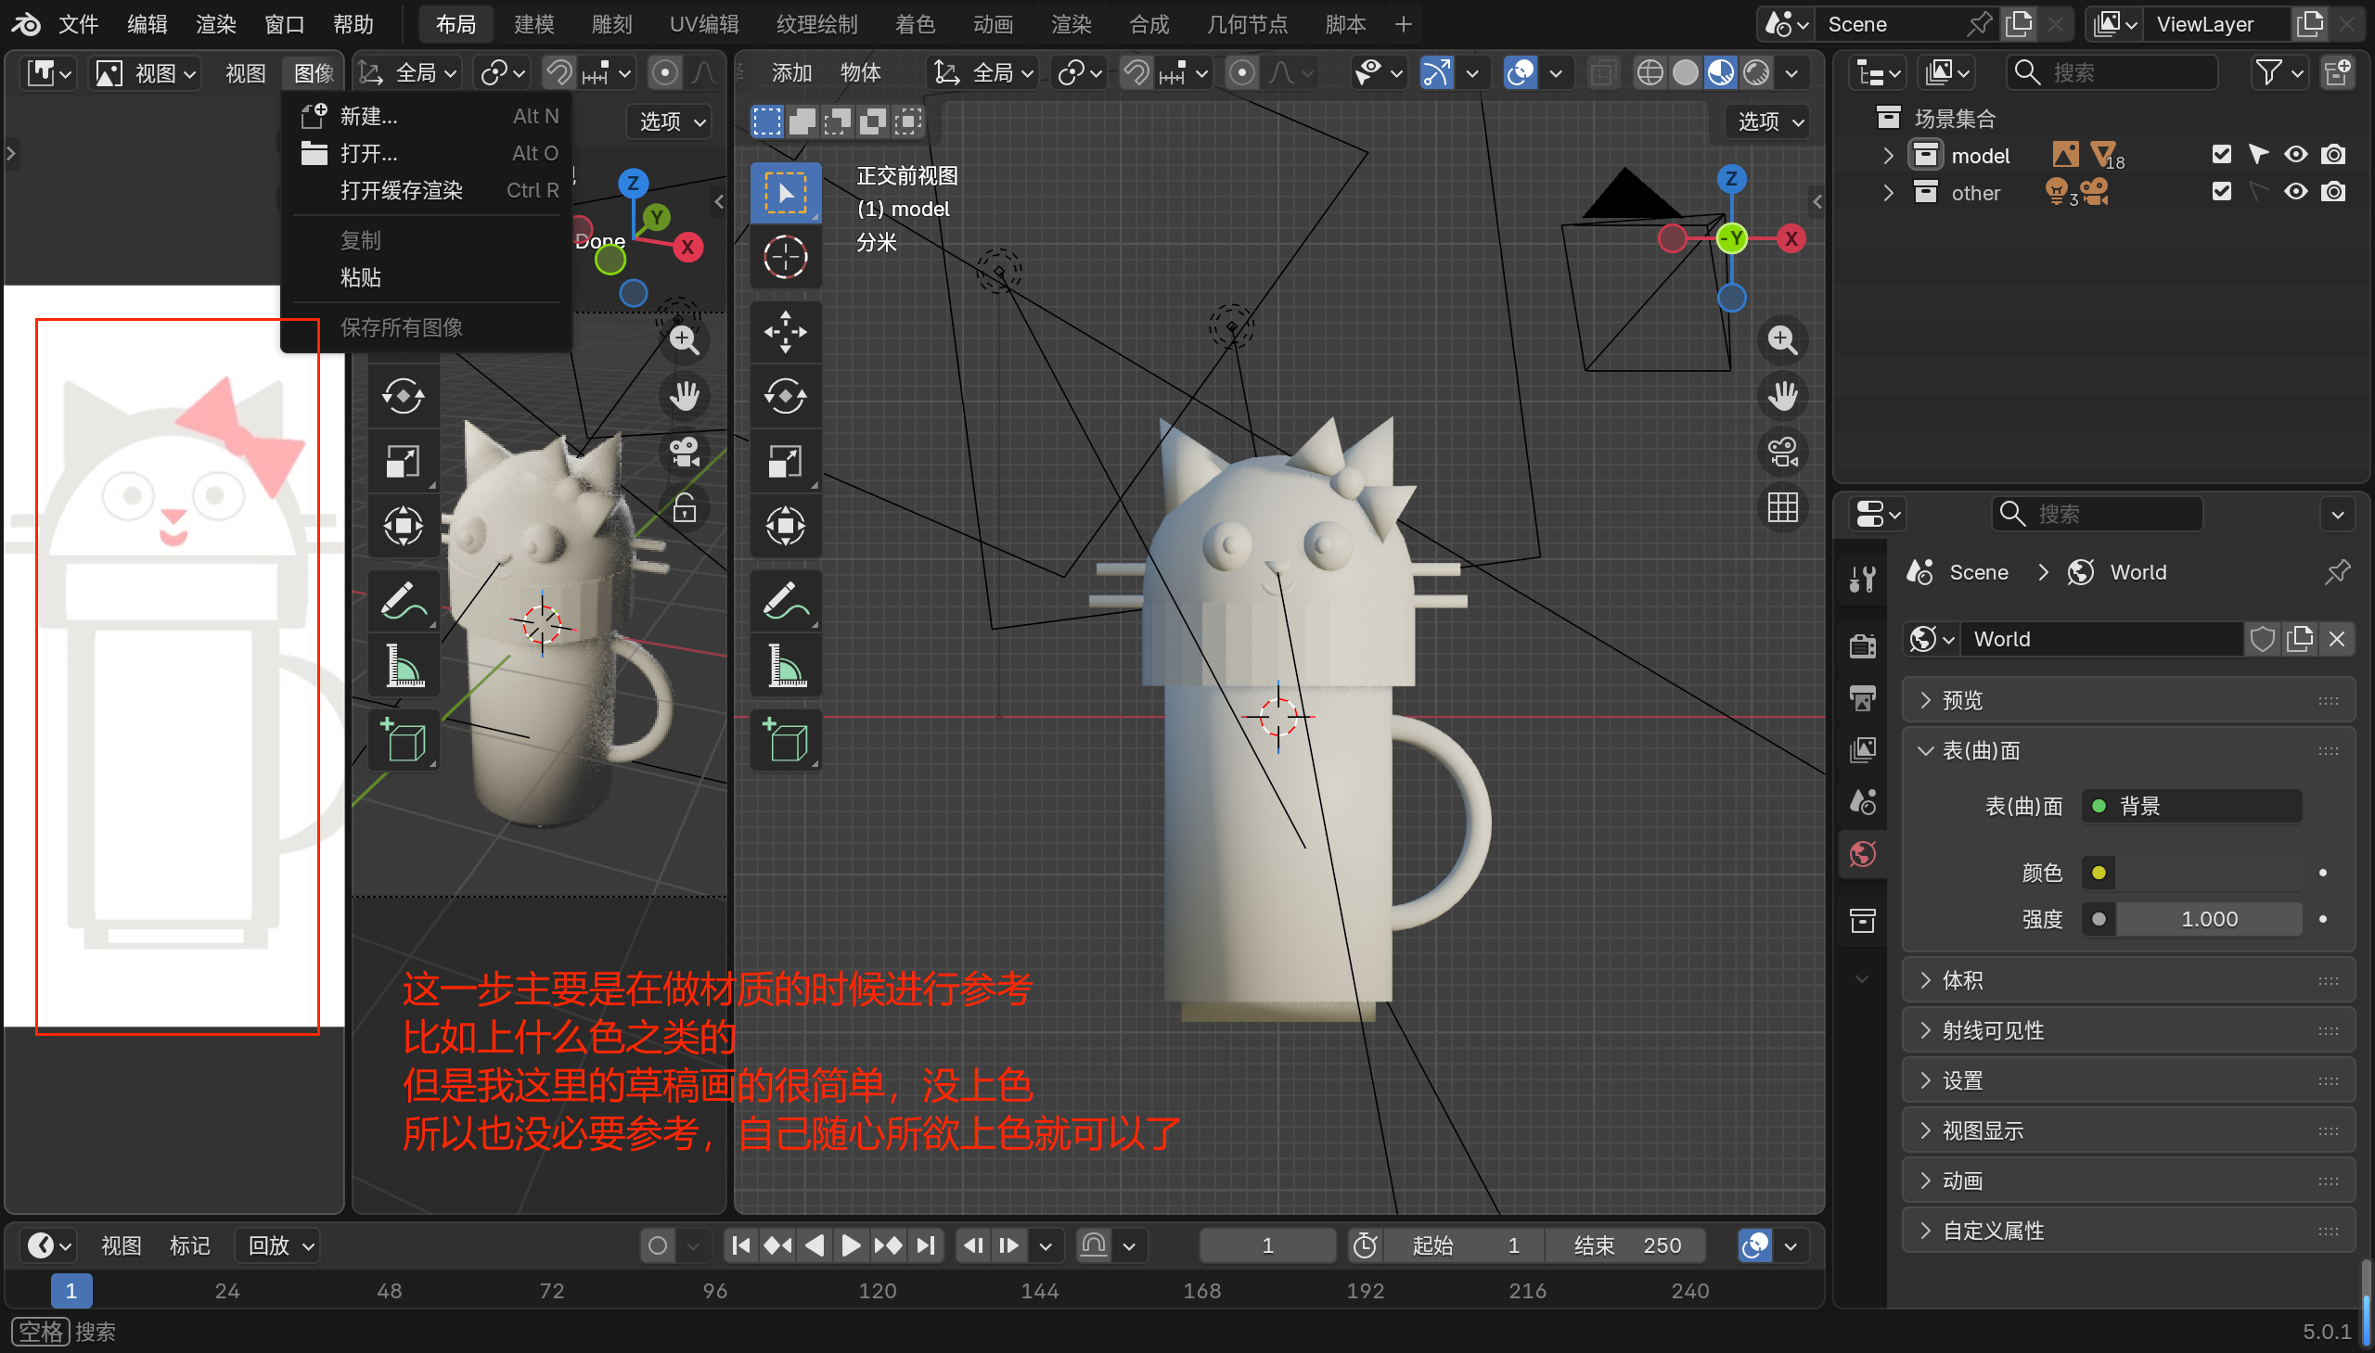
Task: Select the Annotate pencil tool
Action: [786, 600]
